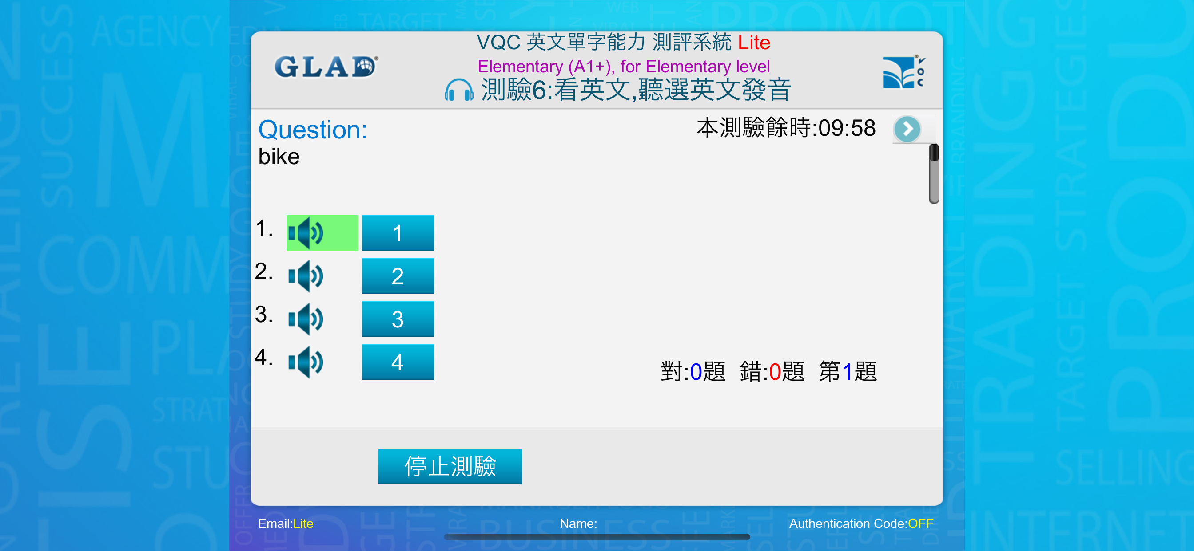Screen dimensions: 1194x551
Task: Click Authentication Code:OFF status text
Action: click(861, 523)
